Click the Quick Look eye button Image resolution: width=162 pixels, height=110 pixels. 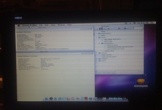click(119, 28)
